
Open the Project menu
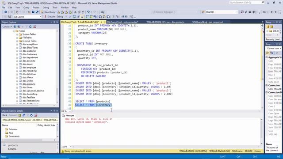pos(36,8)
